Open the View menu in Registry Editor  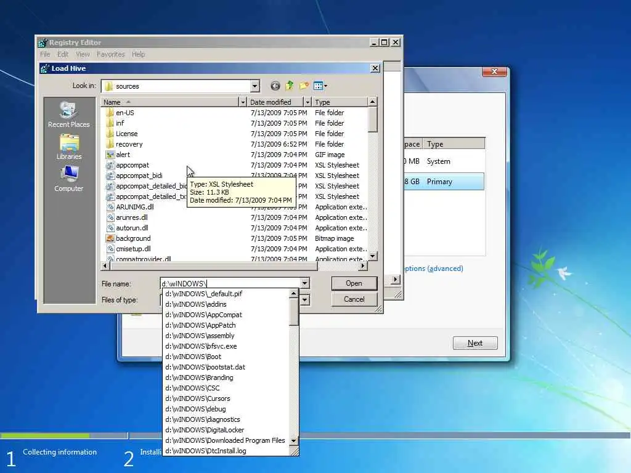83,54
